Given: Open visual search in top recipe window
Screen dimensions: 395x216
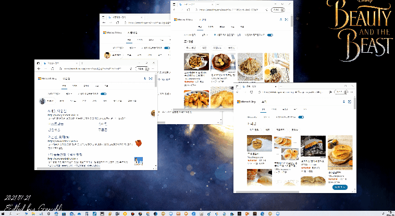Looking at the screenshot, I should (287, 19).
